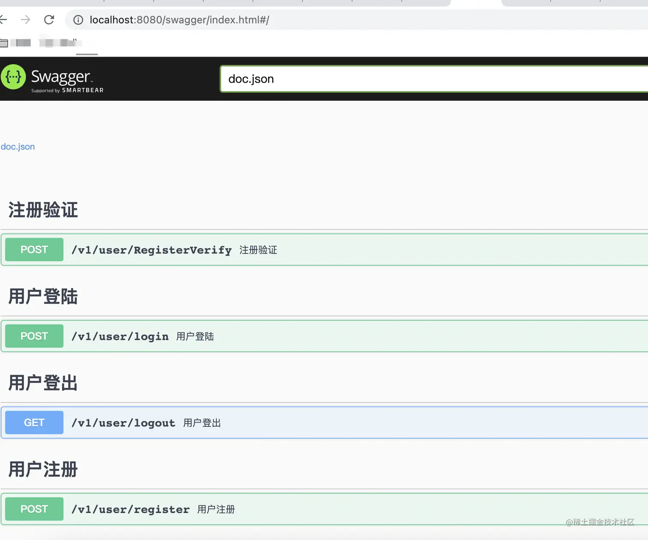Click the browser back arrow

(3, 20)
